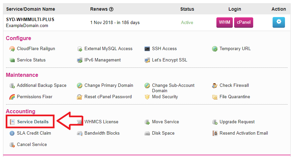Viewport: 295px width, 157px height.
Task: Click the SLA Credit Claim info icon
Action: 12,133
